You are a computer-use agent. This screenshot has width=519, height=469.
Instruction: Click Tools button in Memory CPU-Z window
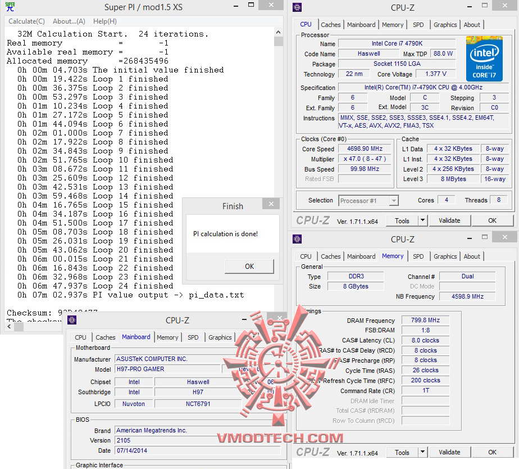coord(402,453)
